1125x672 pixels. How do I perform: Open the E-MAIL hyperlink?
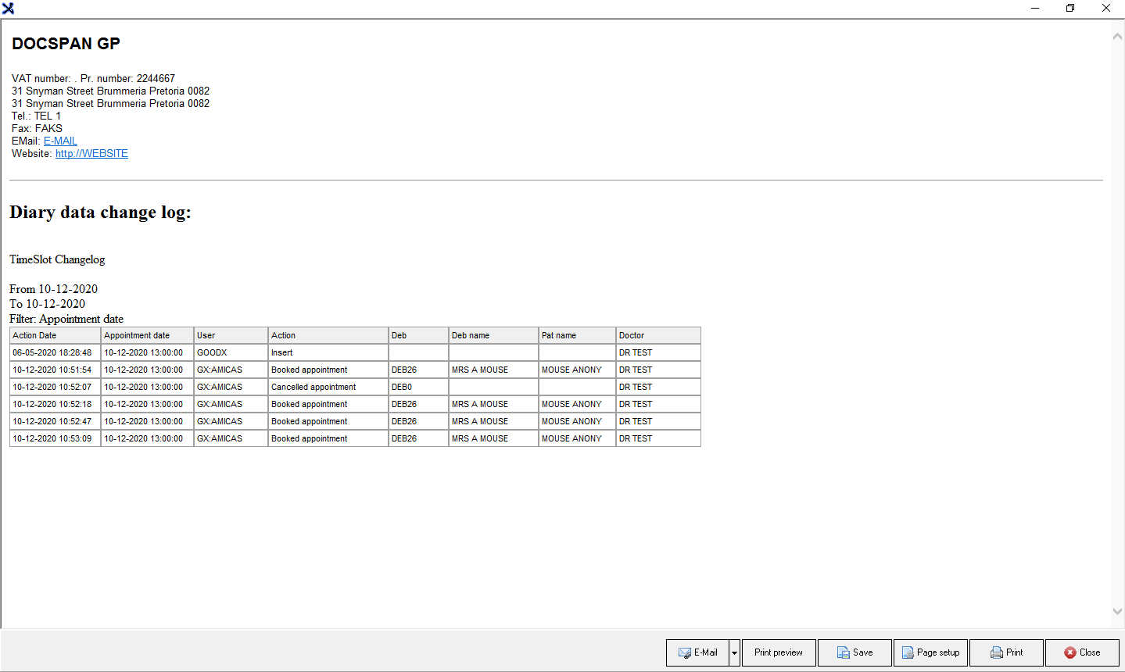click(60, 141)
